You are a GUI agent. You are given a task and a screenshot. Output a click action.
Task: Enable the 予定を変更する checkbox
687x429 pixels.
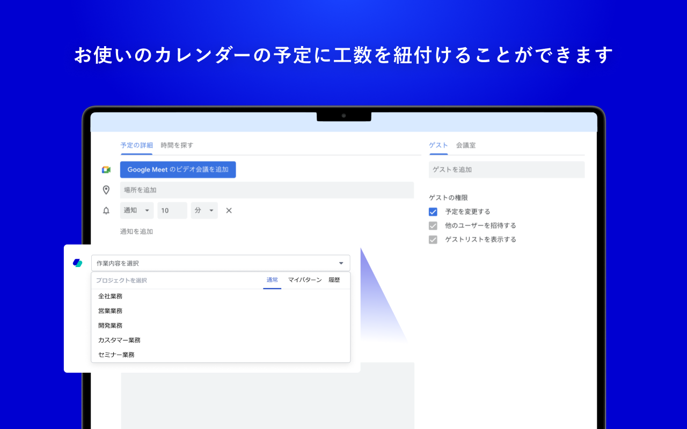pos(433,211)
